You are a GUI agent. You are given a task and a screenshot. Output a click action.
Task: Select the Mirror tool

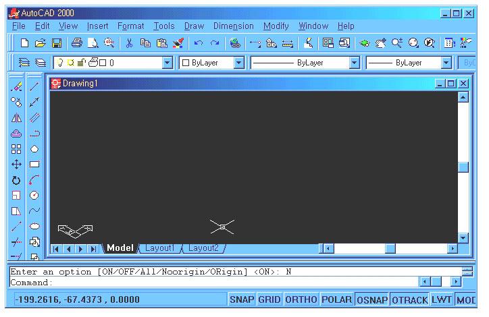(x=17, y=117)
